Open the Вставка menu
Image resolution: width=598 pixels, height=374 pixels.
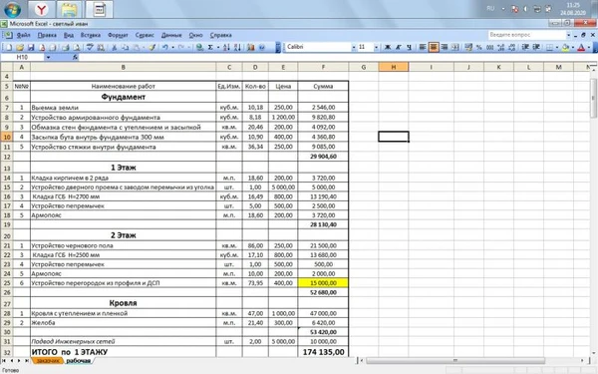[x=91, y=35]
